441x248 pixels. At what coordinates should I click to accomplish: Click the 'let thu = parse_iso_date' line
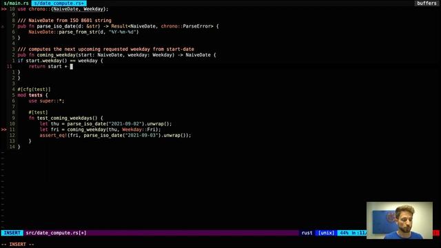(x=105, y=124)
